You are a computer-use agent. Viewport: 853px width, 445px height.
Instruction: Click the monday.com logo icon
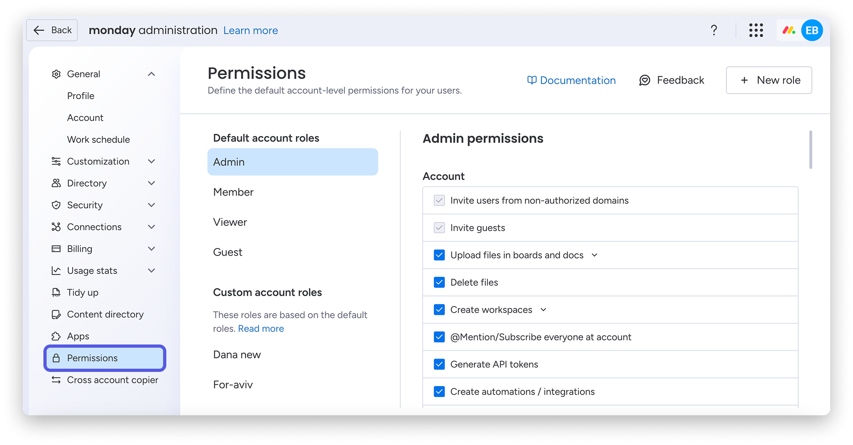[x=789, y=30]
